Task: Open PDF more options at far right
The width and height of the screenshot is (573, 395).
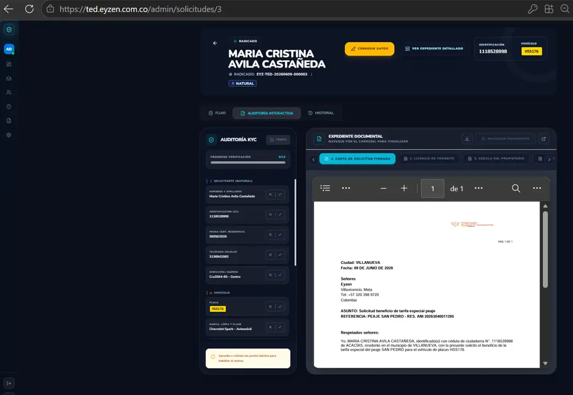Action: (537, 188)
